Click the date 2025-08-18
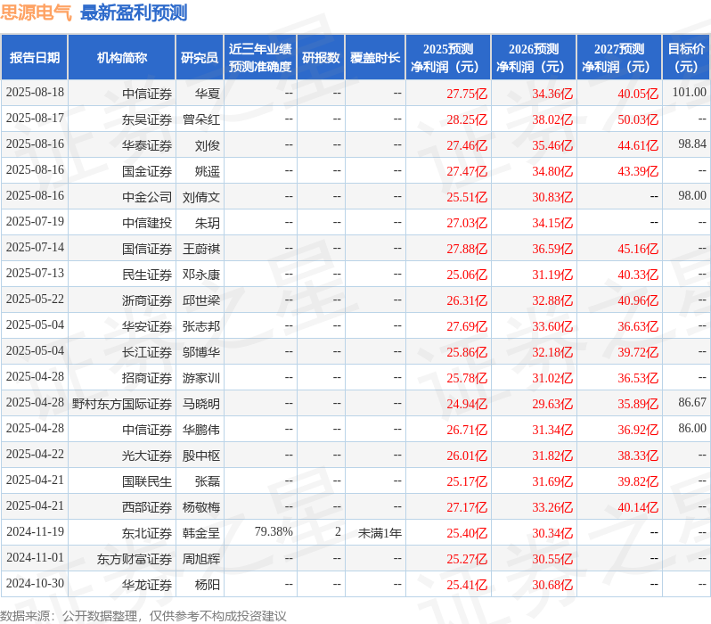The width and height of the screenshot is (711, 624). 35,93
